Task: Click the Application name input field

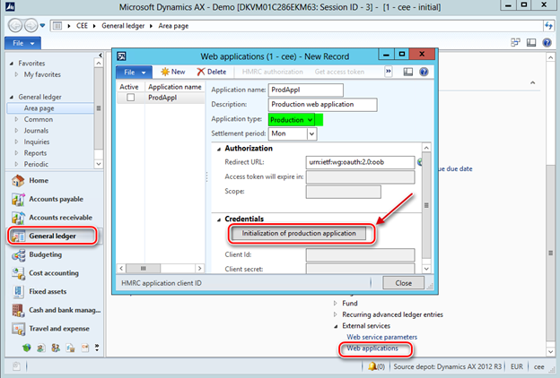Action: [306, 90]
